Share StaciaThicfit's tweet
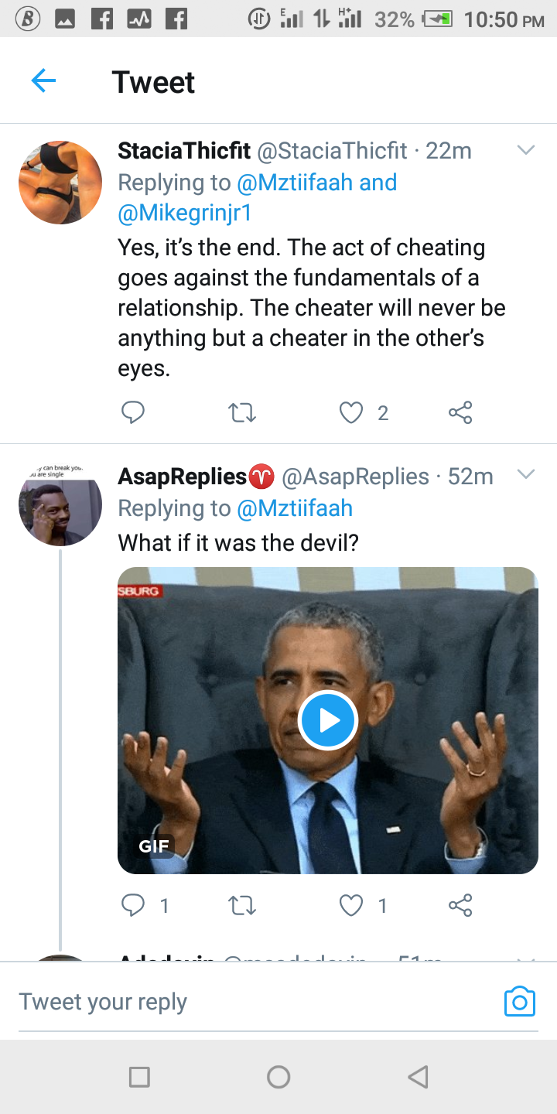 coord(460,413)
